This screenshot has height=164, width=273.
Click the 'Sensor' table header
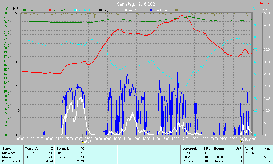click(7, 149)
